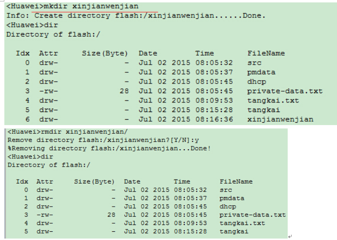Click the FileName header in the listing after mkdir
Viewport: 337px width, 240px height.
coord(266,53)
